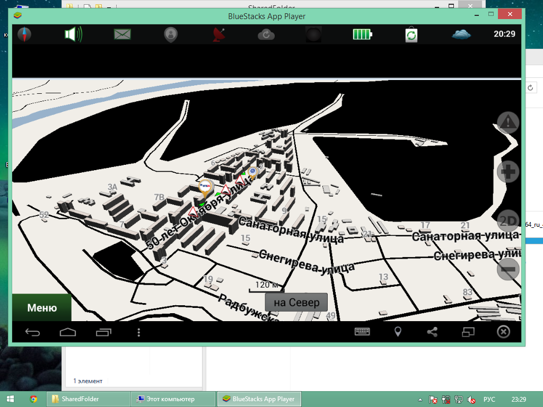This screenshot has height=407, width=543.
Task: Open SharedFolder in Windows taskbar
Action: [88, 399]
